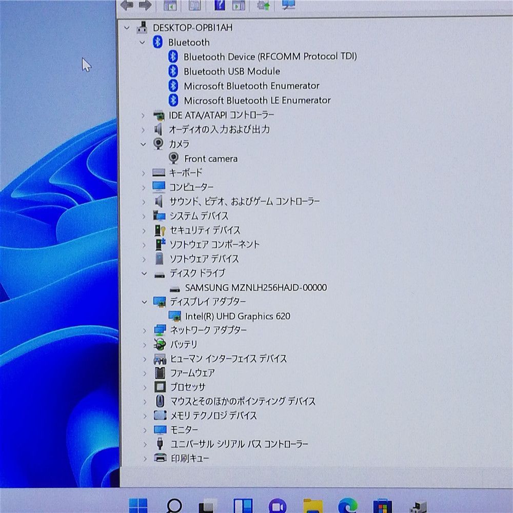Viewport: 513px width, 513px height.
Task: Expand サウンド、ビデオ、およびゲーム コントローラー
Action: (x=144, y=202)
